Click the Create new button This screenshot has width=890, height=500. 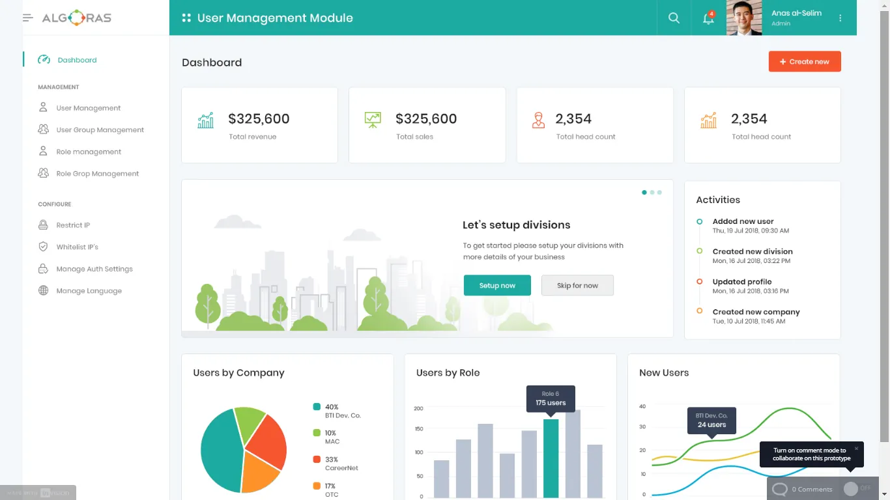(805, 62)
